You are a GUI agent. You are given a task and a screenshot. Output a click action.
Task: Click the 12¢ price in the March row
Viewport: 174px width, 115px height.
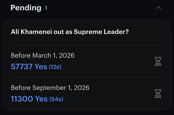click(55, 67)
